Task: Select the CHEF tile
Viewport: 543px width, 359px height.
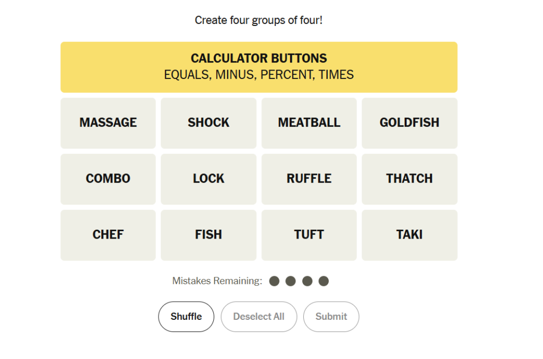Action: (x=108, y=235)
